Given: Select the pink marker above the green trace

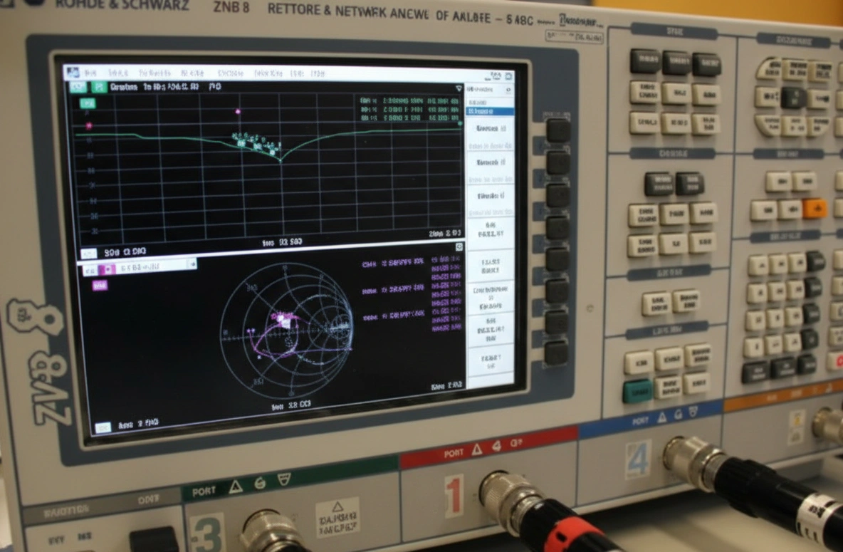Looking at the screenshot, I should coord(238,111).
